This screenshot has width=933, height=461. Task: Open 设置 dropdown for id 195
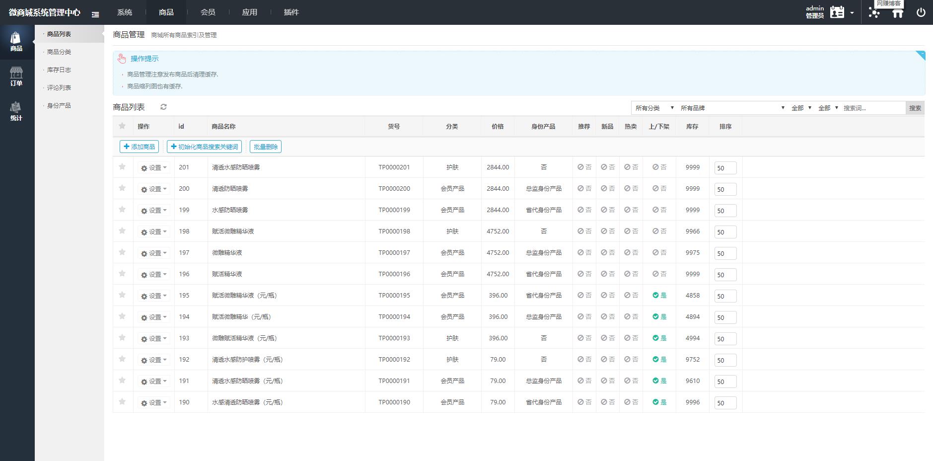(x=154, y=296)
